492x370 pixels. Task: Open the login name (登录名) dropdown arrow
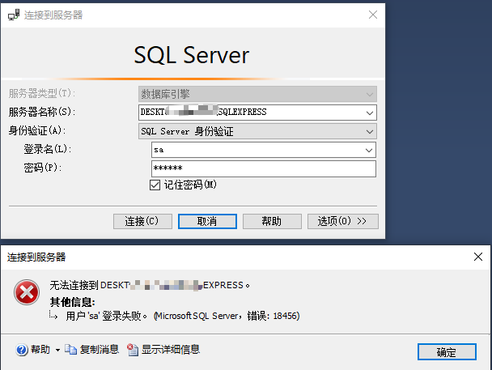pos(369,151)
